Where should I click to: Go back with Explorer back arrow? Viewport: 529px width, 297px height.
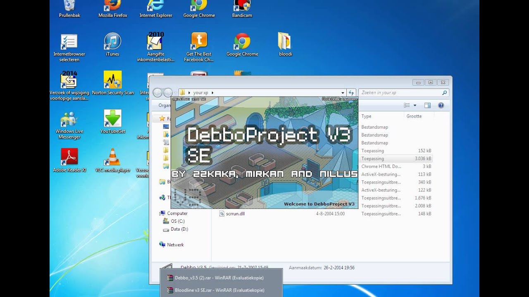point(157,93)
